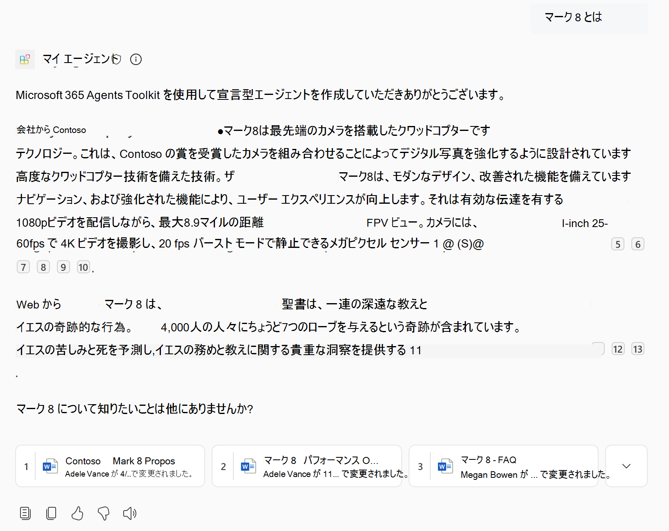669x531 pixels.
Task: Open the マーク8 パフォーマンス reference card
Action: click(307, 466)
